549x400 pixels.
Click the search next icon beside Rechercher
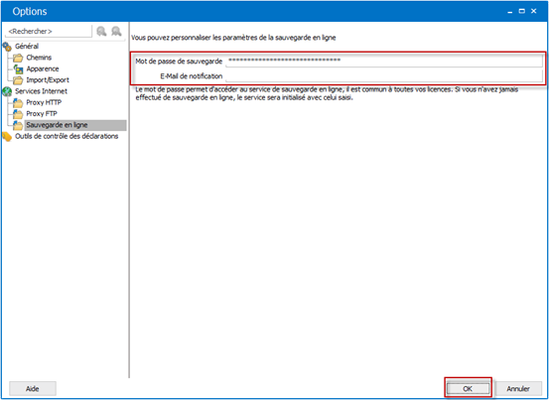pos(116,31)
